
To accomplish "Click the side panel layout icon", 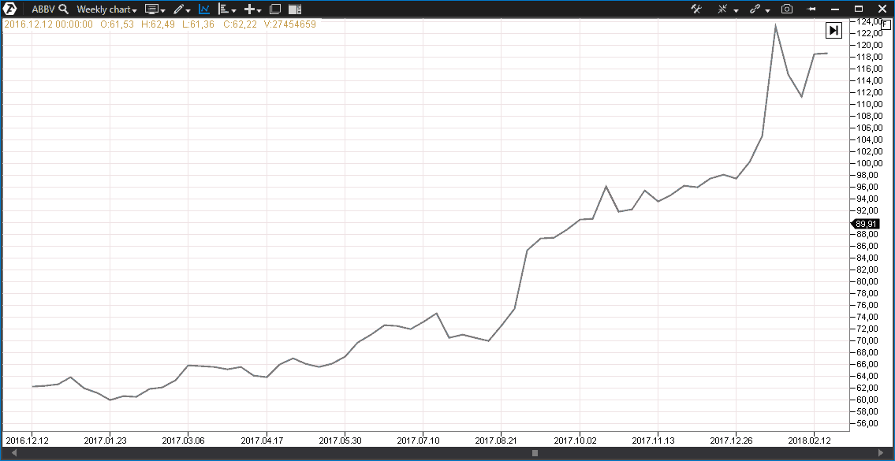I will pos(295,9).
